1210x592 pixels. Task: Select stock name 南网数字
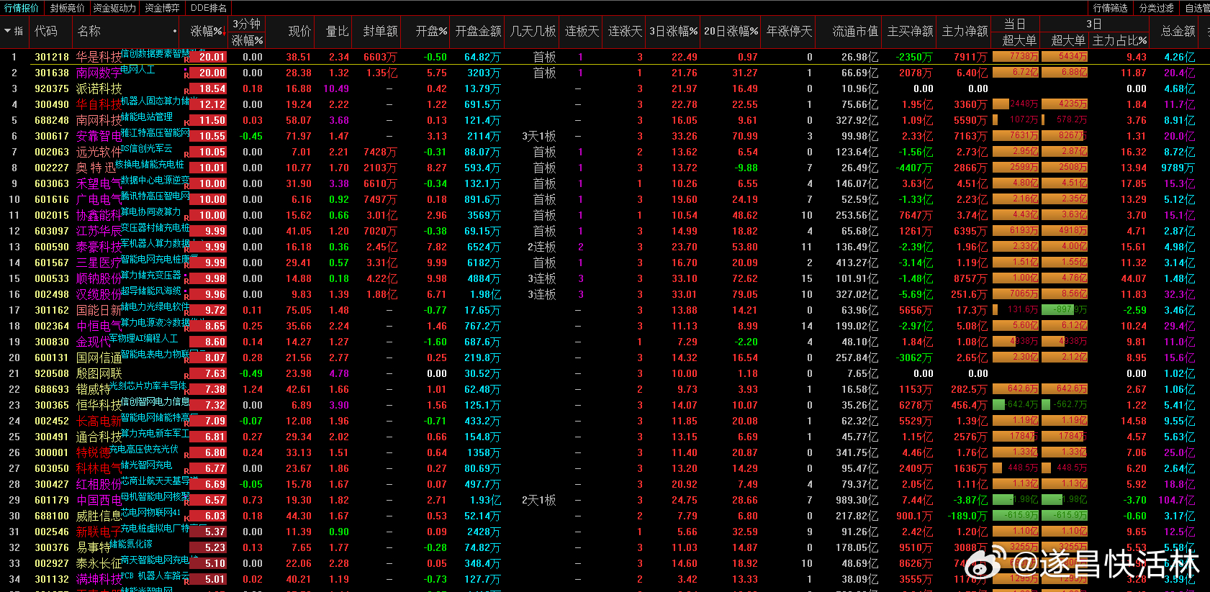pos(99,73)
